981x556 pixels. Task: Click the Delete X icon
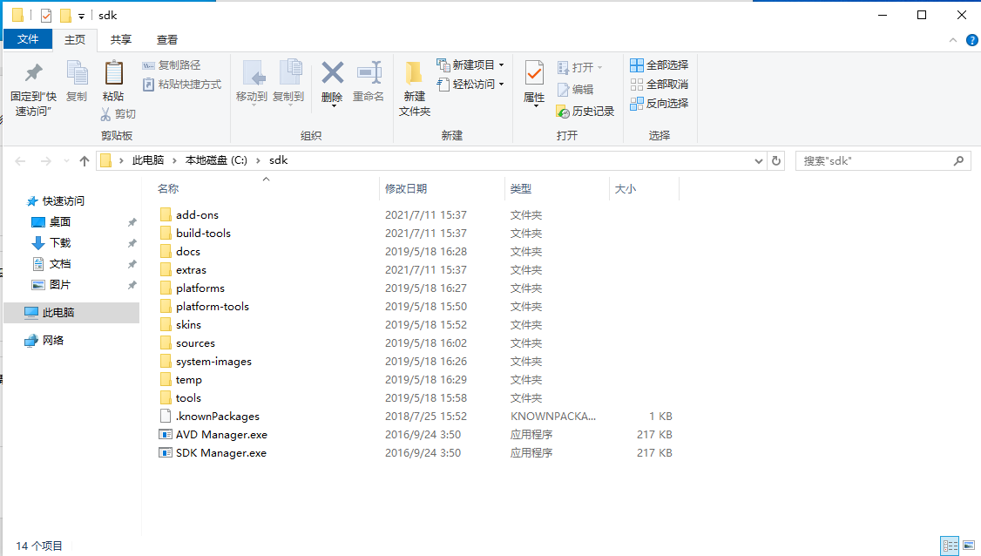coord(332,73)
